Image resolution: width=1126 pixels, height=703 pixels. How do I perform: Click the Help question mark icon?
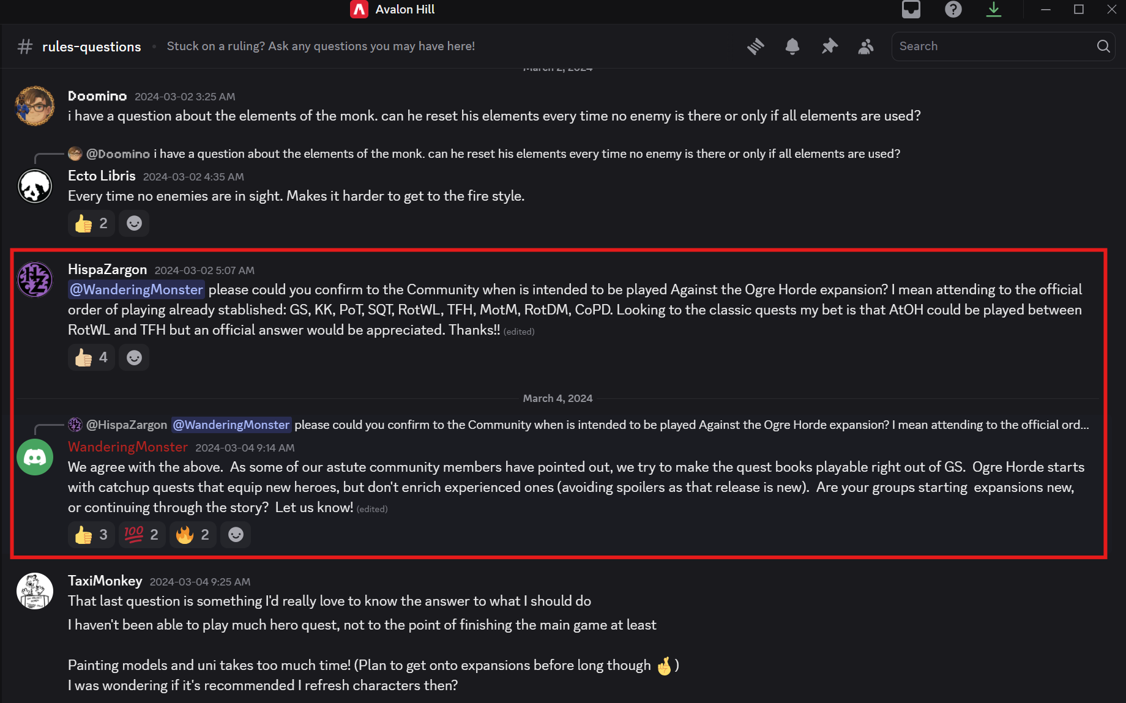[953, 10]
